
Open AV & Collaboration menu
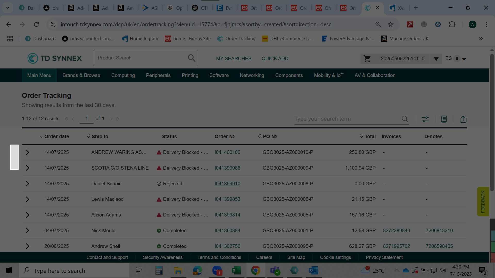click(375, 75)
